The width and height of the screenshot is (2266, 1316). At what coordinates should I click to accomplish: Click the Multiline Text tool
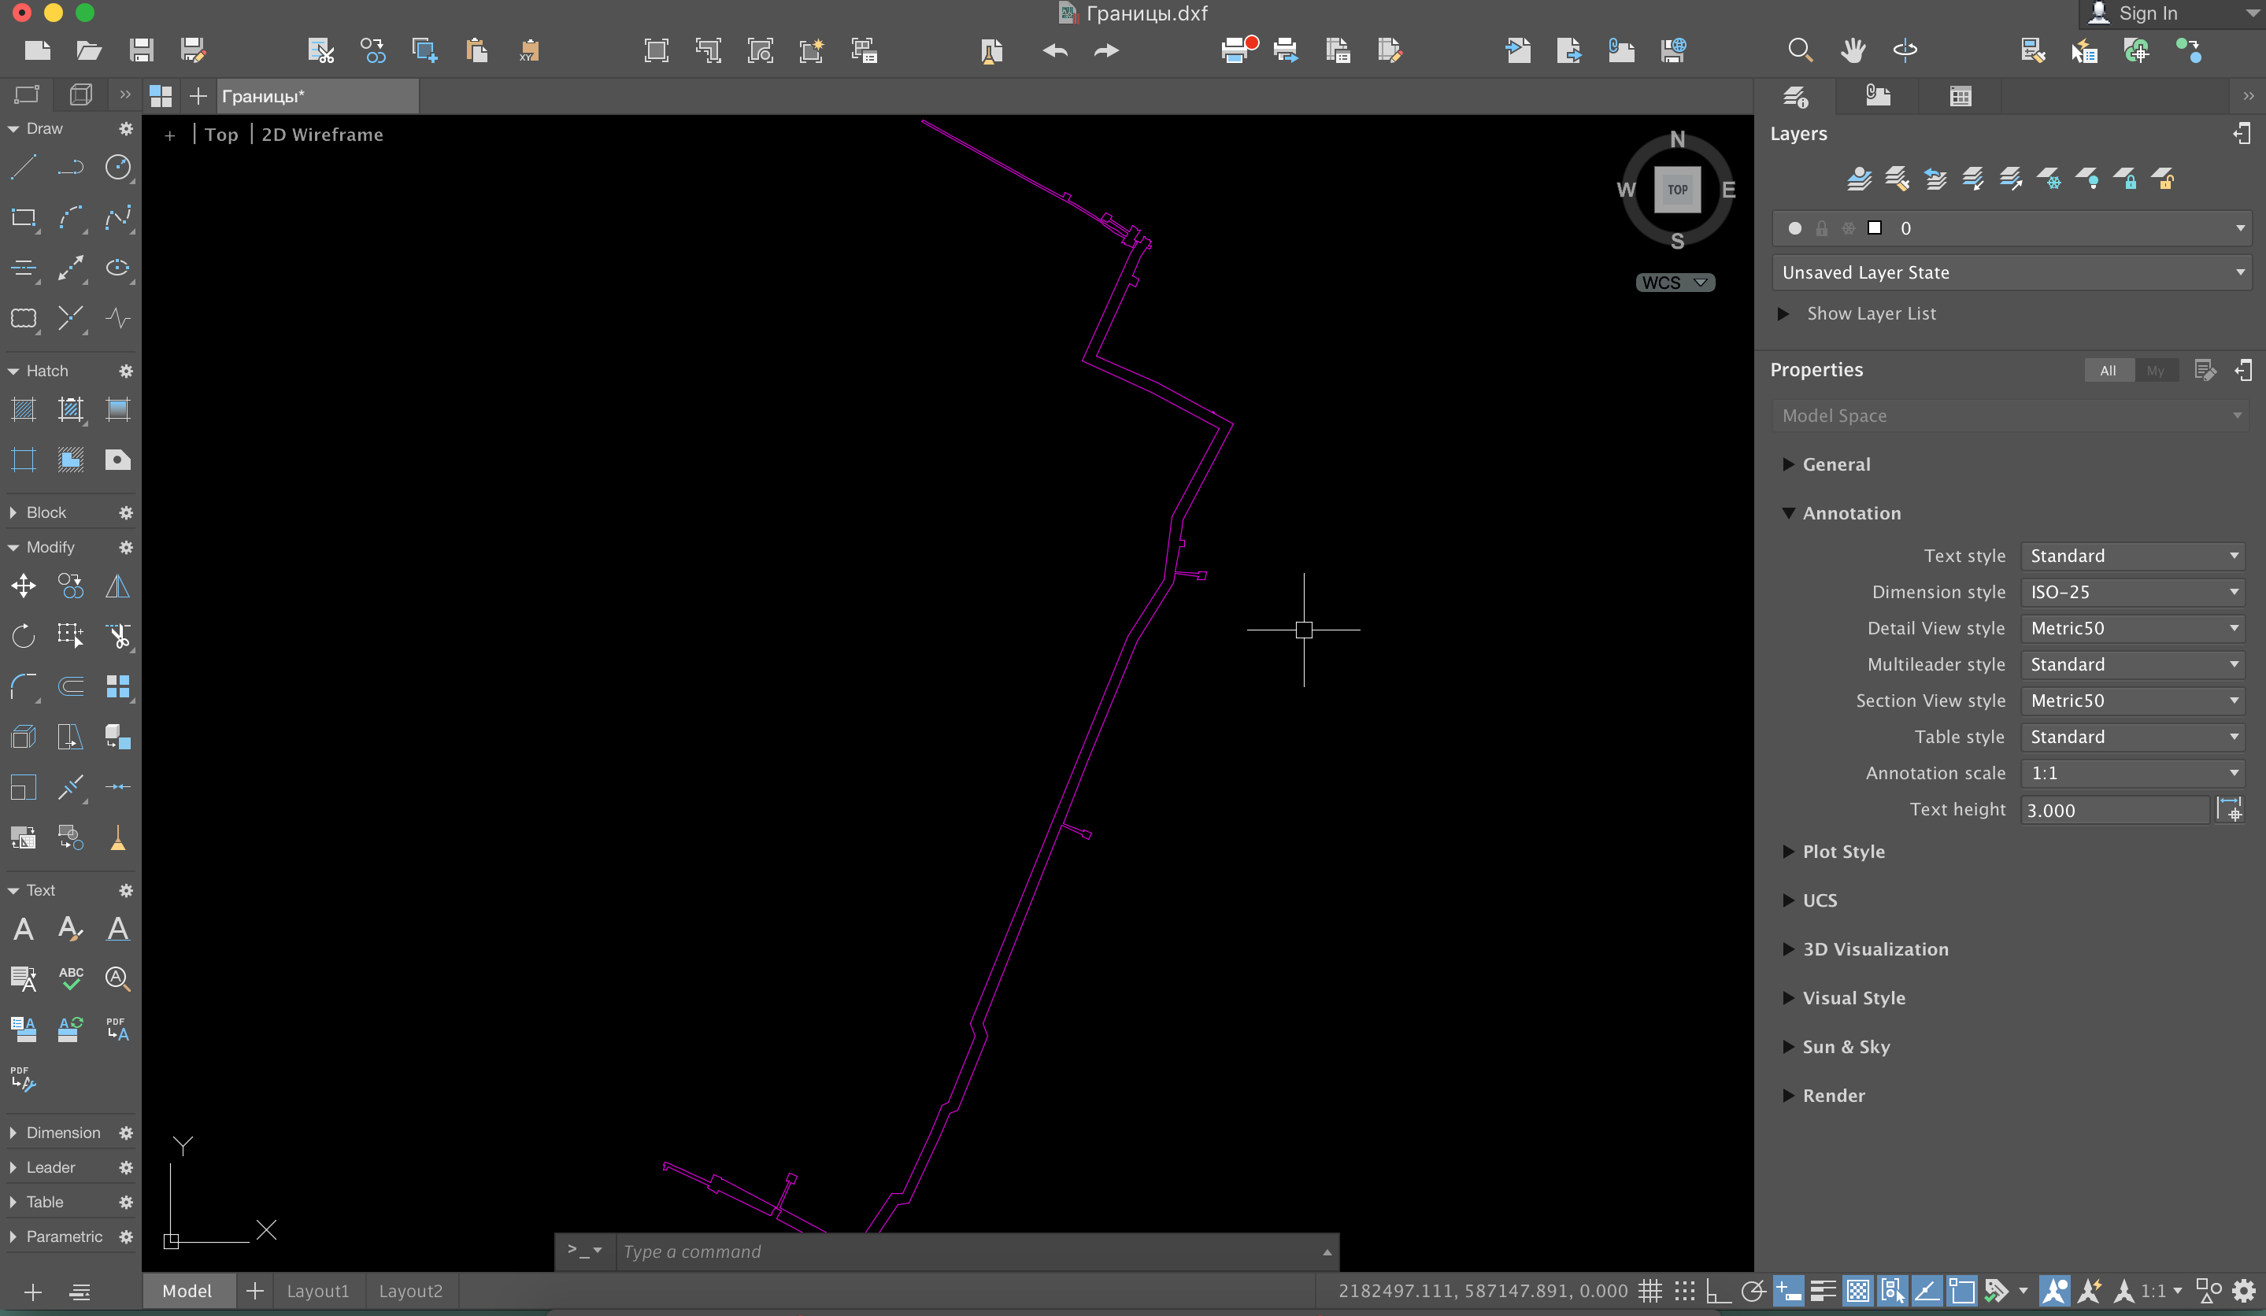coord(24,929)
